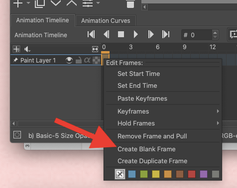Delete layer with trash icon

click(130, 3)
